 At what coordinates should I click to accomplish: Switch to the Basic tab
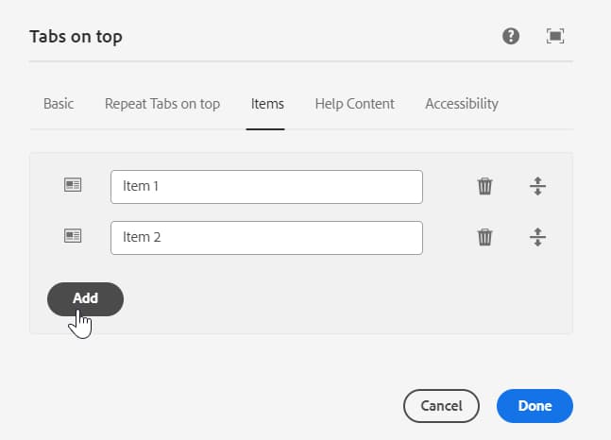(x=59, y=104)
